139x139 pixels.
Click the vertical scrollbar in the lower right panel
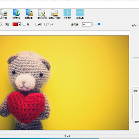pos(133,107)
